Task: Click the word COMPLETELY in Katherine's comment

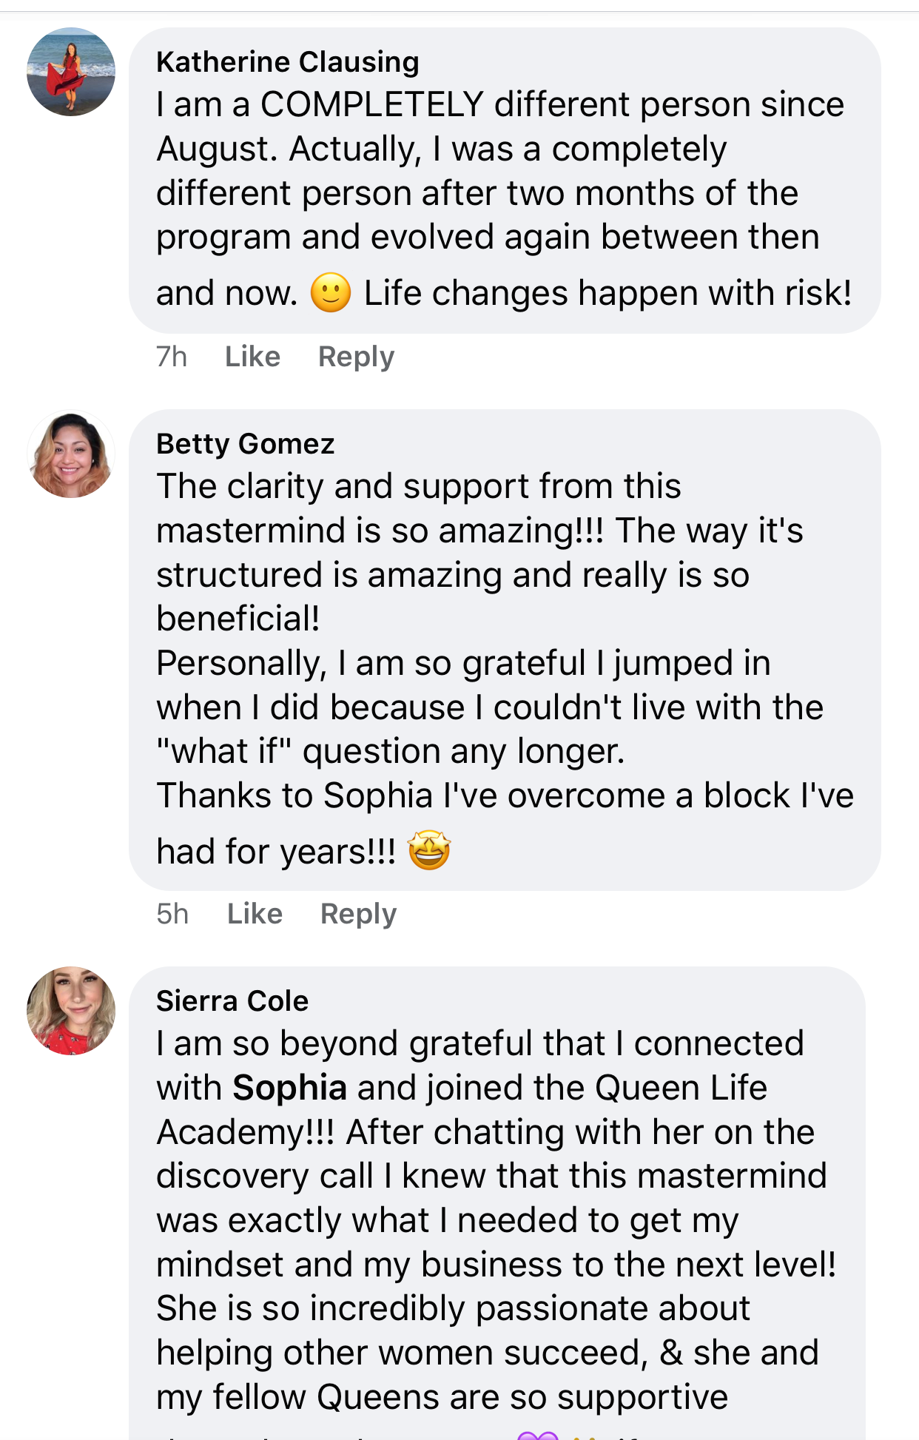Action: tap(371, 104)
